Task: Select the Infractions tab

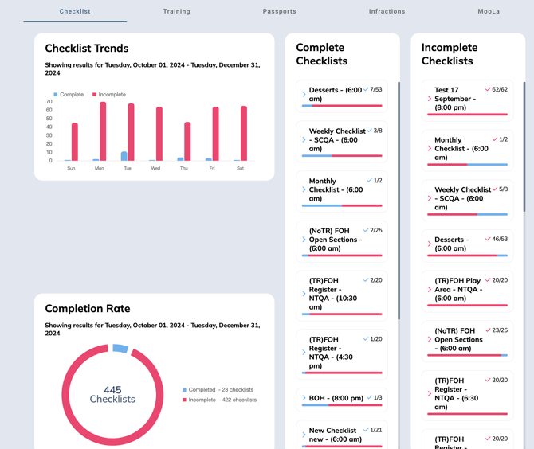Action: (387, 11)
